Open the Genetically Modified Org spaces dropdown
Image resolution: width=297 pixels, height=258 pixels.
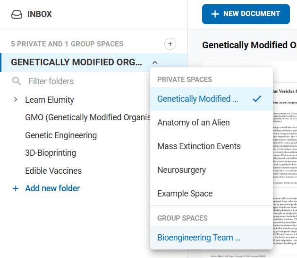(x=76, y=62)
